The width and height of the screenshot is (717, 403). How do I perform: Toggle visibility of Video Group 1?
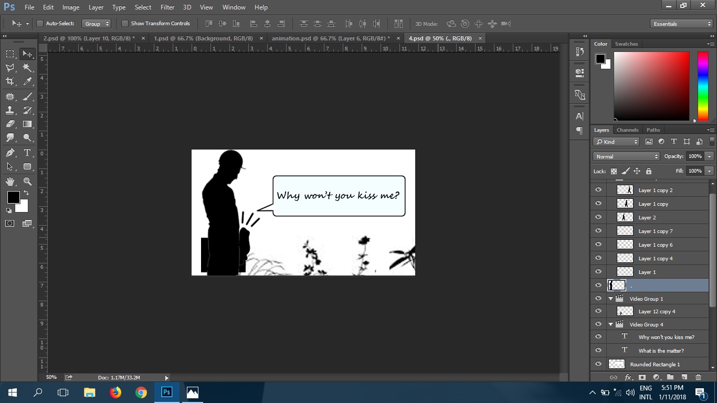[598, 299]
